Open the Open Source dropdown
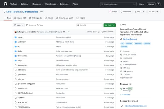The image size is (164, 109). tap(52, 4)
